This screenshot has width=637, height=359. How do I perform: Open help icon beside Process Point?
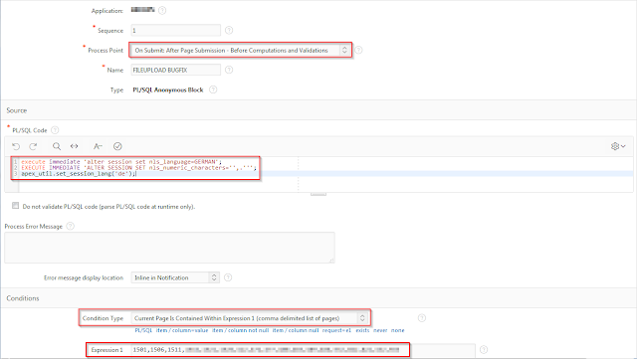coord(358,50)
